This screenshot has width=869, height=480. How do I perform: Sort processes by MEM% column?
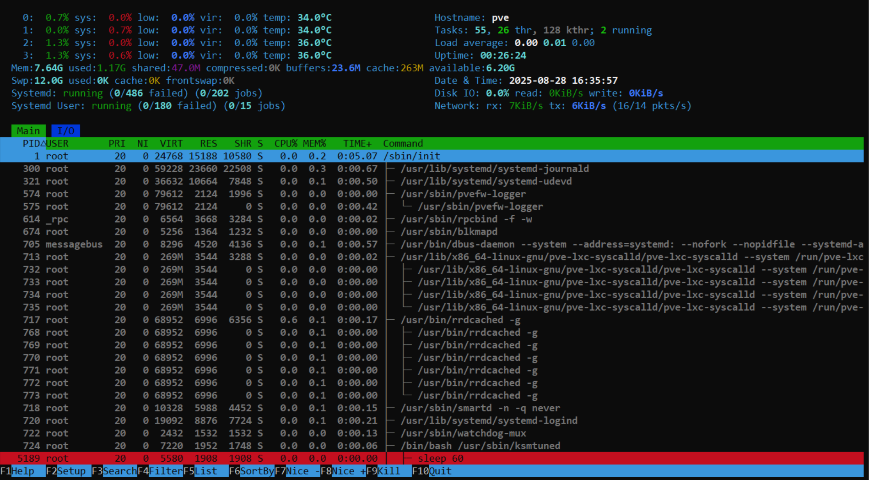pyautogui.click(x=315, y=143)
